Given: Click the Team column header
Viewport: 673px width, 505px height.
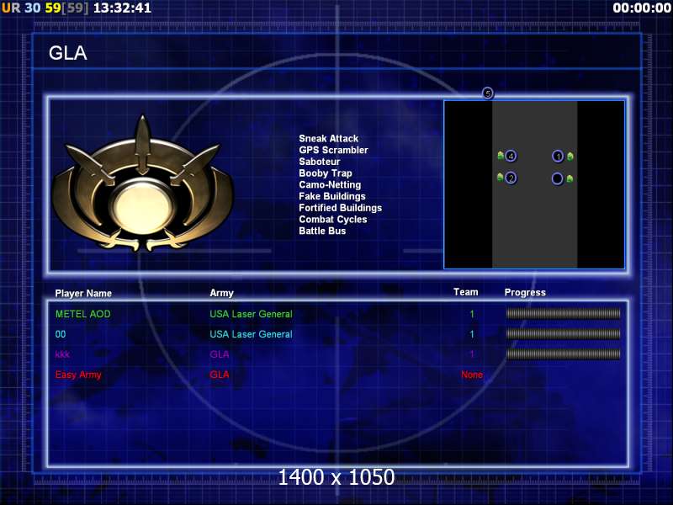Looking at the screenshot, I should click(x=465, y=292).
